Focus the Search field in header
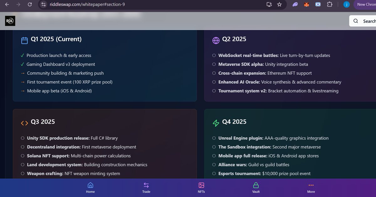 tap(363, 21)
